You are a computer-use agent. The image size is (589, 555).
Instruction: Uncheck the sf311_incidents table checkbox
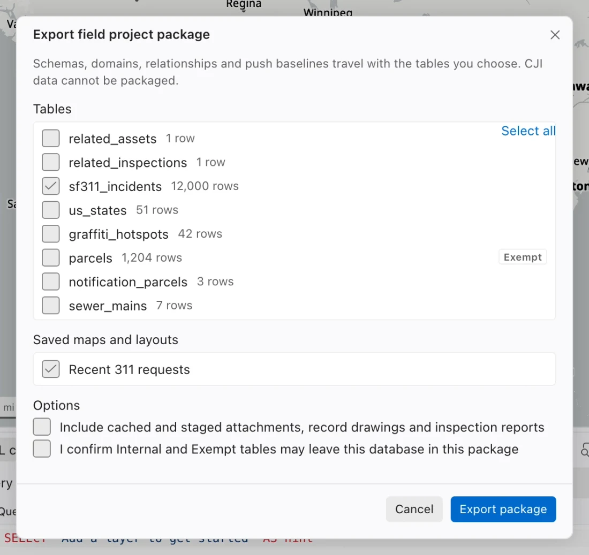51,186
